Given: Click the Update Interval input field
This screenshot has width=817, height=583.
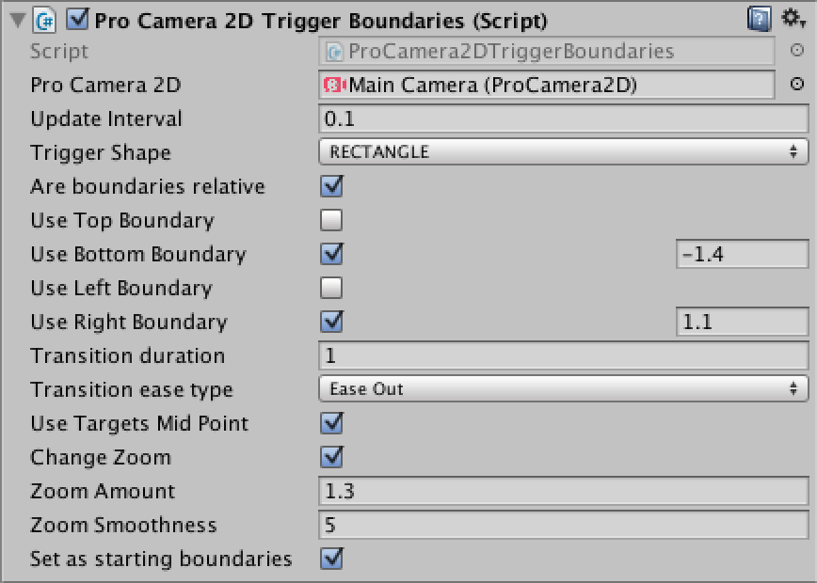Looking at the screenshot, I should coord(563,118).
